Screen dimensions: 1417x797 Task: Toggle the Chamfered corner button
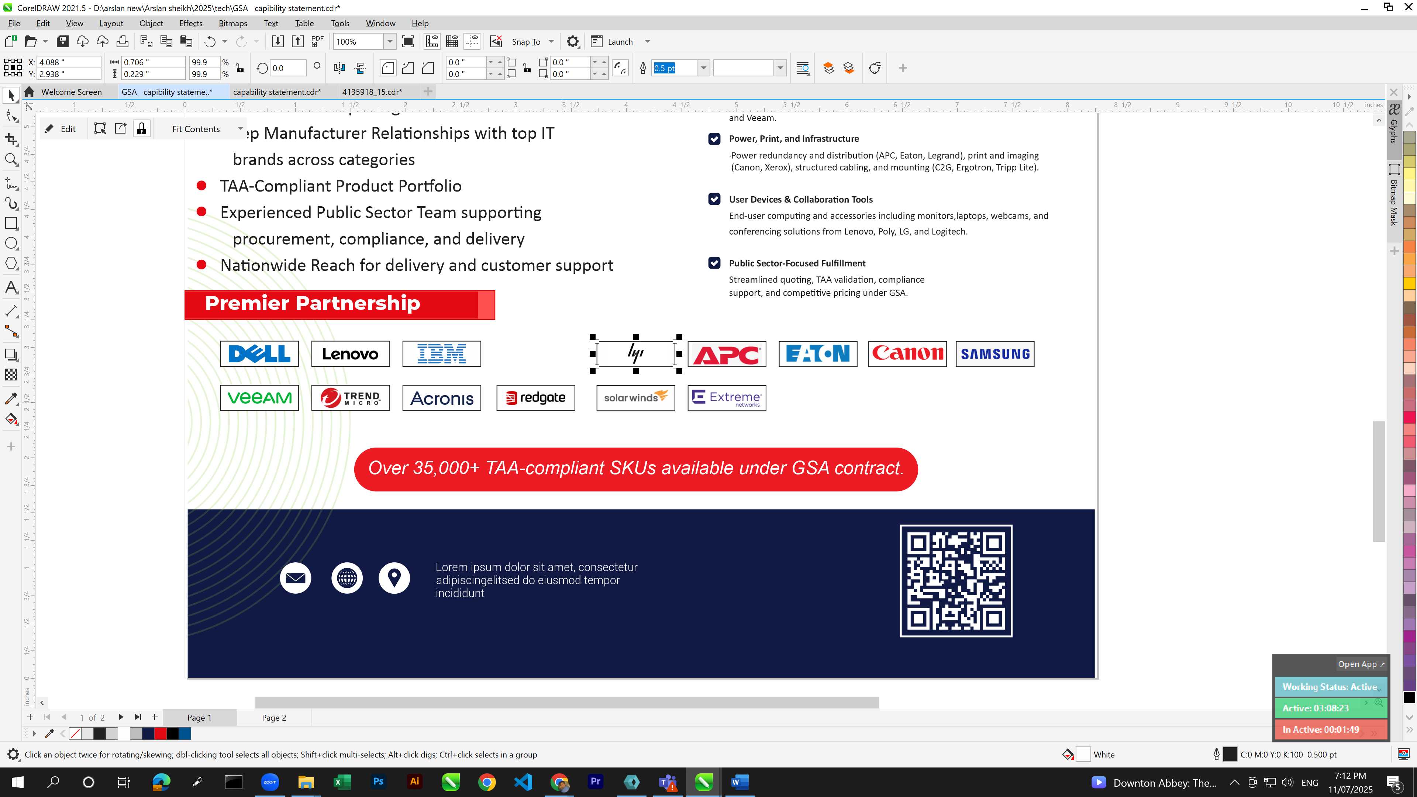tap(427, 68)
